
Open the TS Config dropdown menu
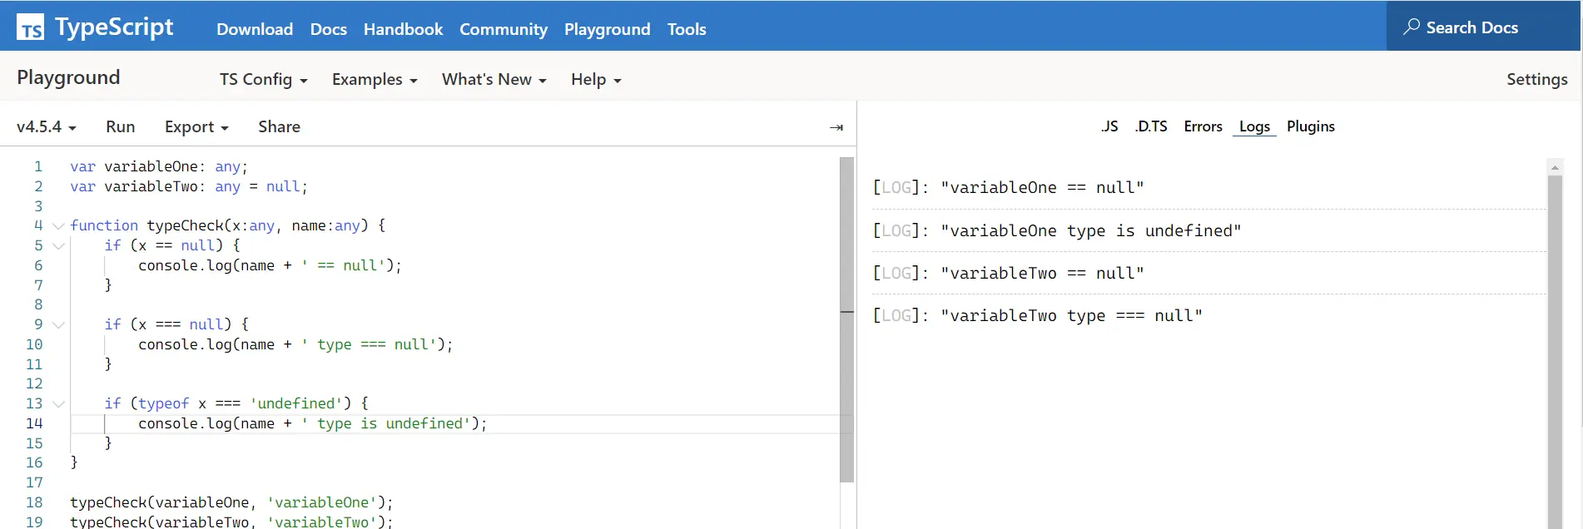click(x=264, y=79)
